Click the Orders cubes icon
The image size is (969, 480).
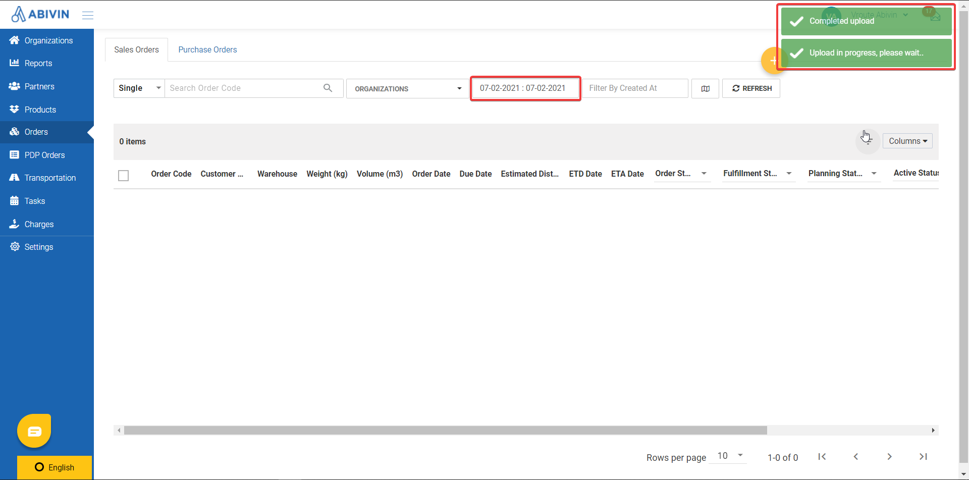pos(14,132)
